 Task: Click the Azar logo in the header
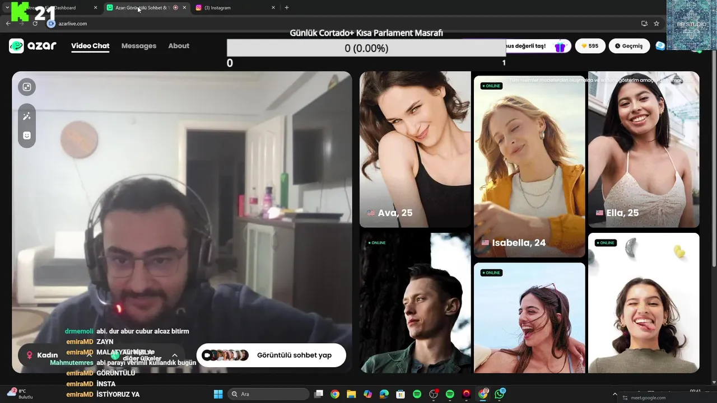point(32,46)
